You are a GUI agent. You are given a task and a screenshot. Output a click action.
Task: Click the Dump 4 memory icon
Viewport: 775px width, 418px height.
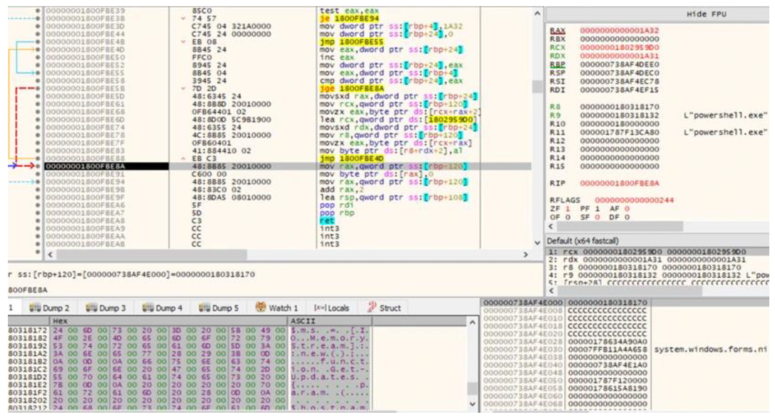click(x=148, y=308)
